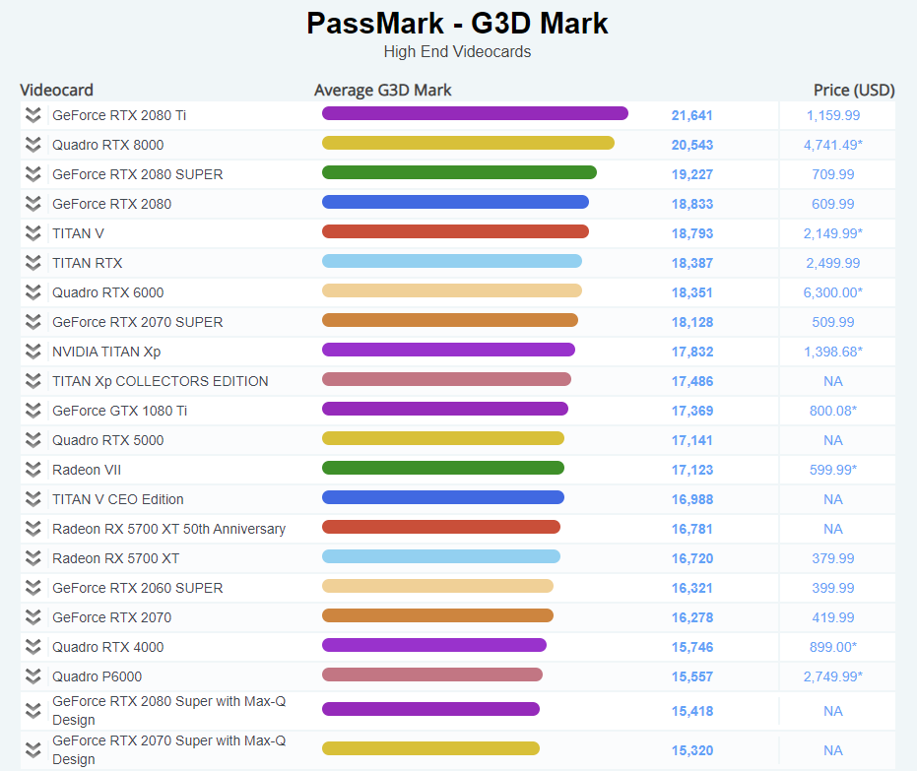
Task: Expand the Quadro P6000 row chevron
Action: pyautogui.click(x=33, y=676)
